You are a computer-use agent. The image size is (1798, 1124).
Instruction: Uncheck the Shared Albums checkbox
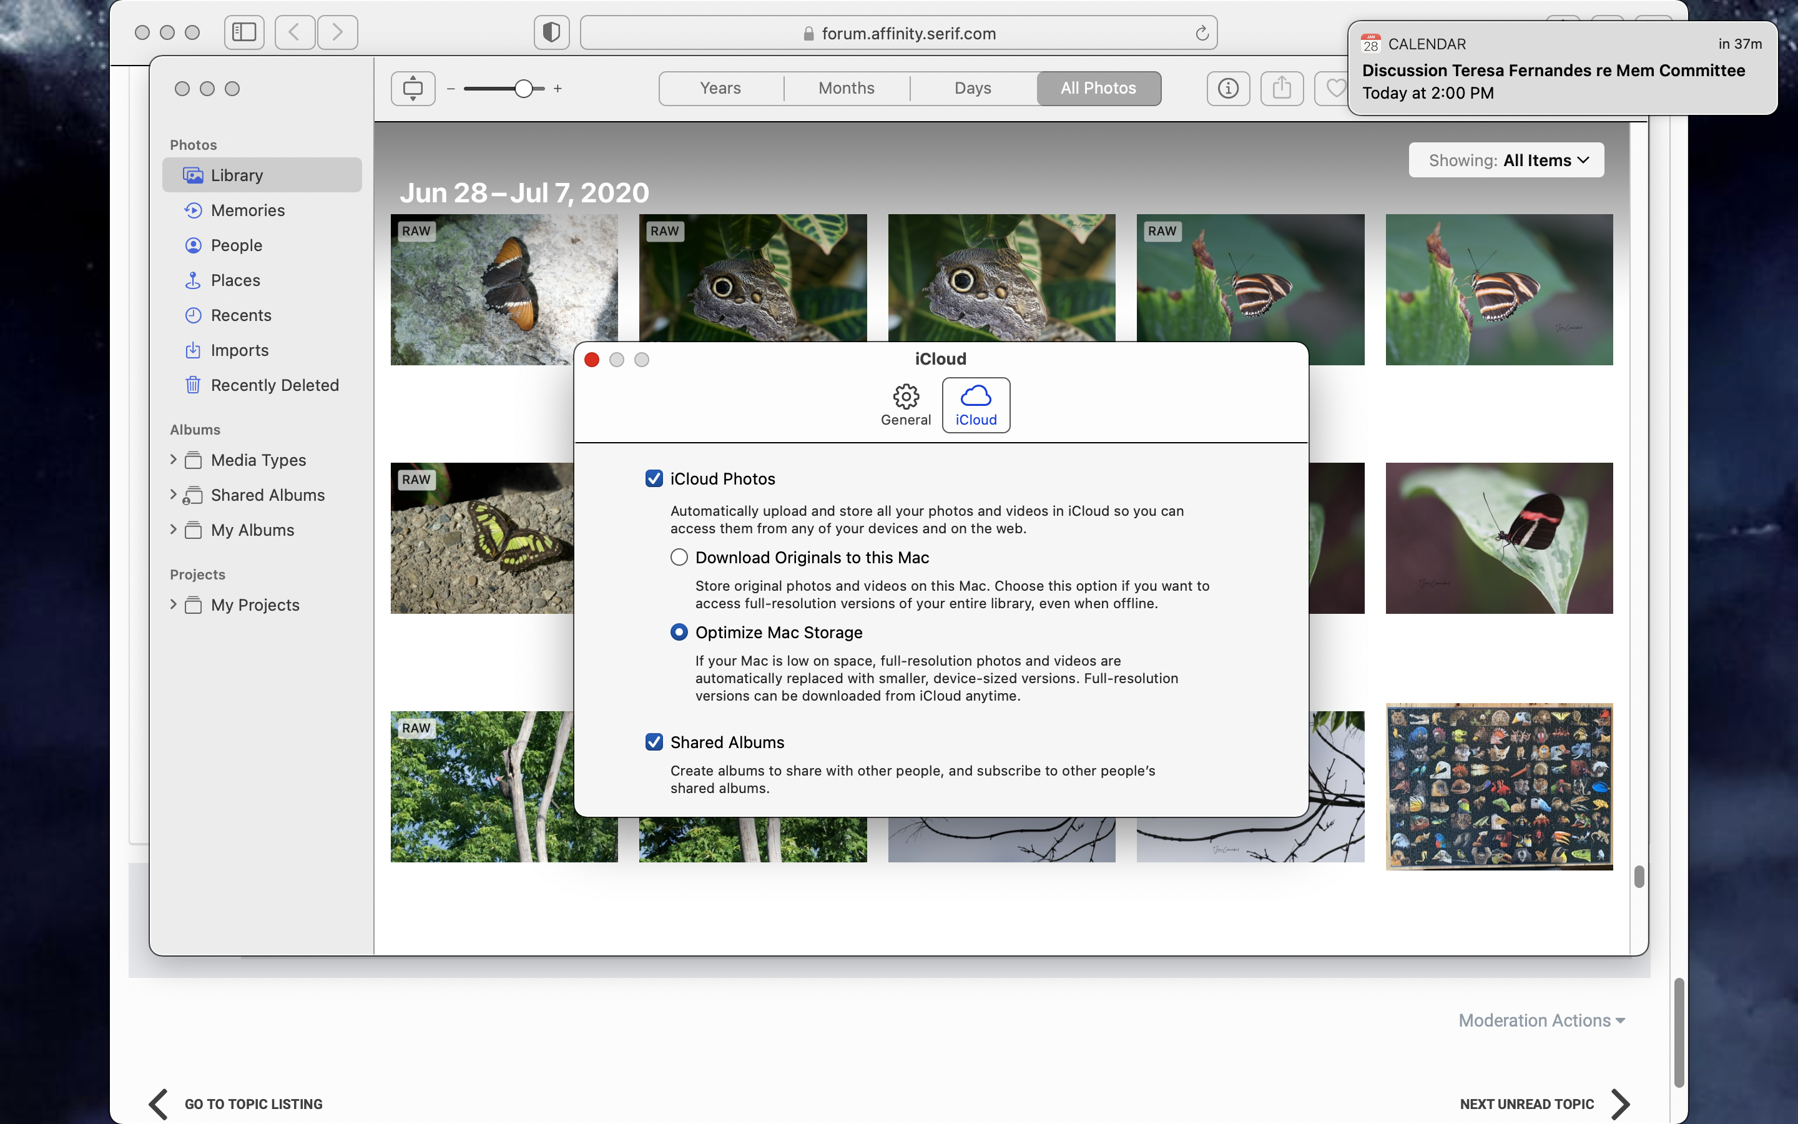click(x=654, y=742)
